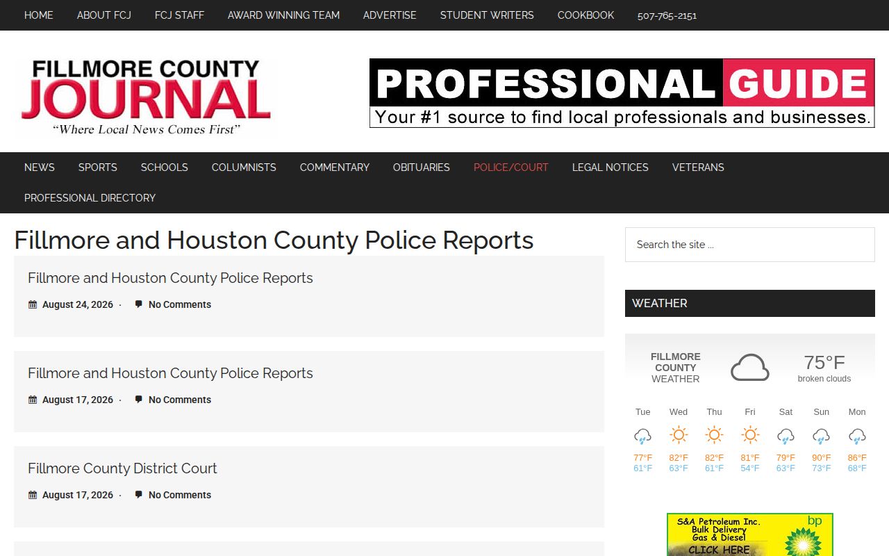
Task: Go to the Veterans section
Action: tap(698, 167)
